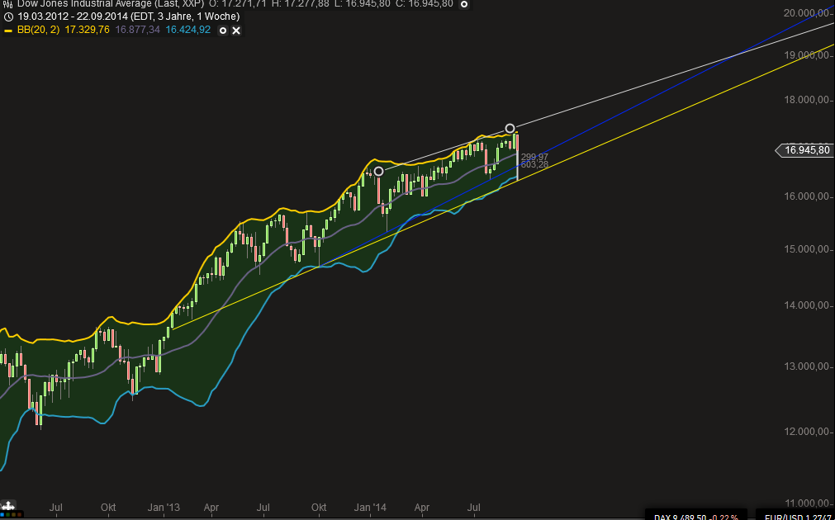Select the blue square at the bottom-left corner
Viewport: 835px width, 520px height.
click(x=2, y=515)
